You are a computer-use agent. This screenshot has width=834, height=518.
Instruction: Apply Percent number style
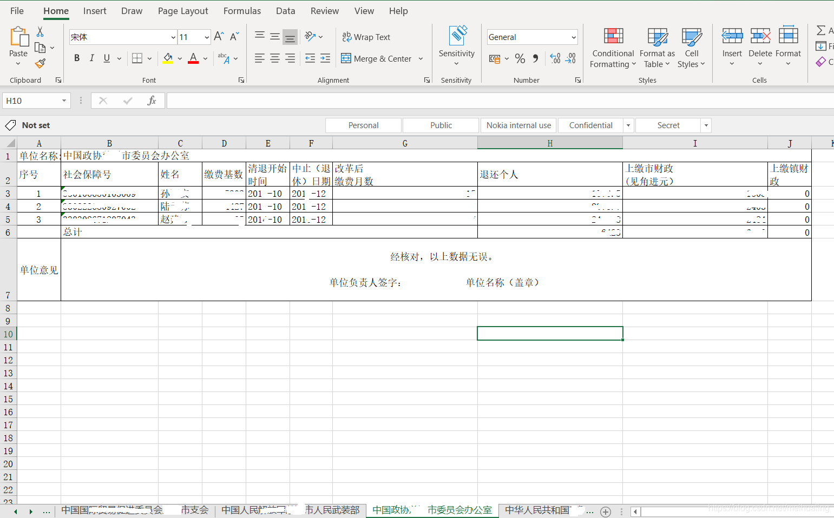point(520,58)
